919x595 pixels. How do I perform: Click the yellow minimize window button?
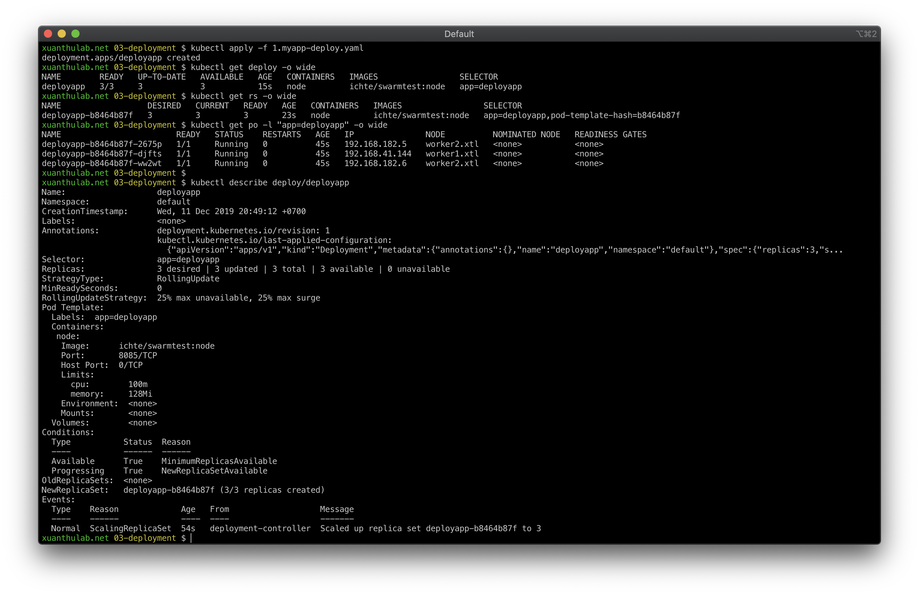tap(62, 34)
